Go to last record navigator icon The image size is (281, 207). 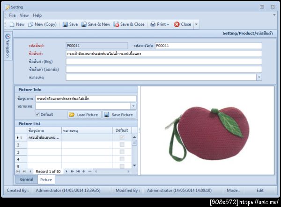[x=78, y=171]
